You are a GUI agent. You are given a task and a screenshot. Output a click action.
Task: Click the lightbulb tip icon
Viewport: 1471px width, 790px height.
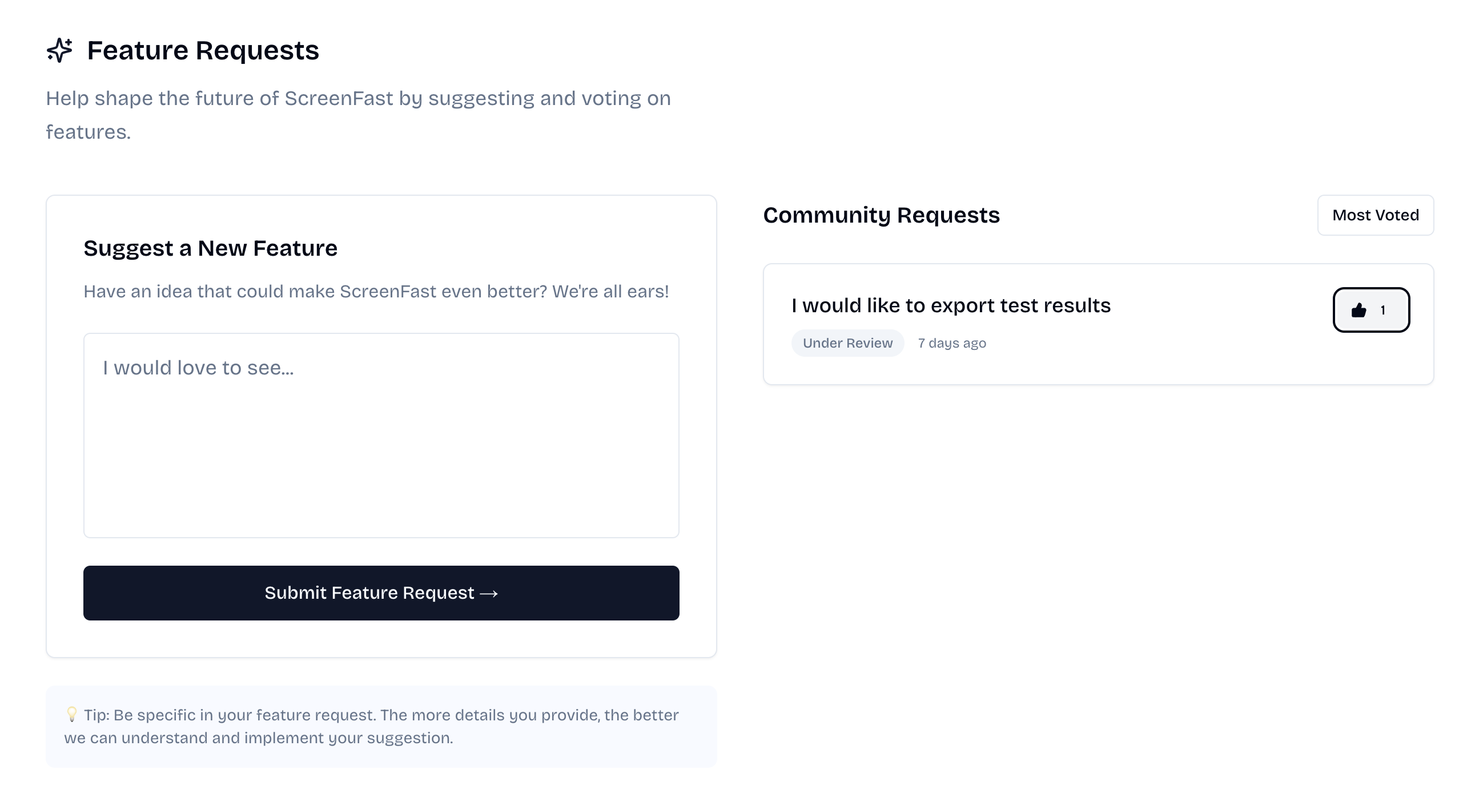click(x=72, y=714)
